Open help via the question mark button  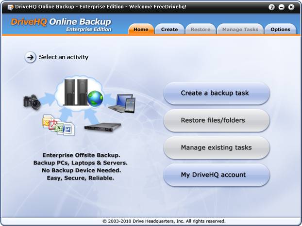coord(271,7)
